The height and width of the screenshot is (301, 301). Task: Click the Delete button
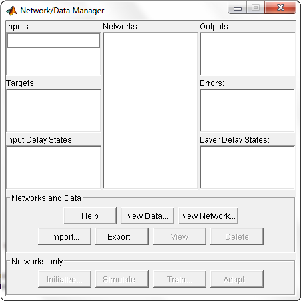(x=237, y=236)
